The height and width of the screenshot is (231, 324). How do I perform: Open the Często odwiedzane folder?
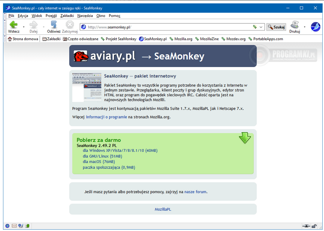(81, 39)
